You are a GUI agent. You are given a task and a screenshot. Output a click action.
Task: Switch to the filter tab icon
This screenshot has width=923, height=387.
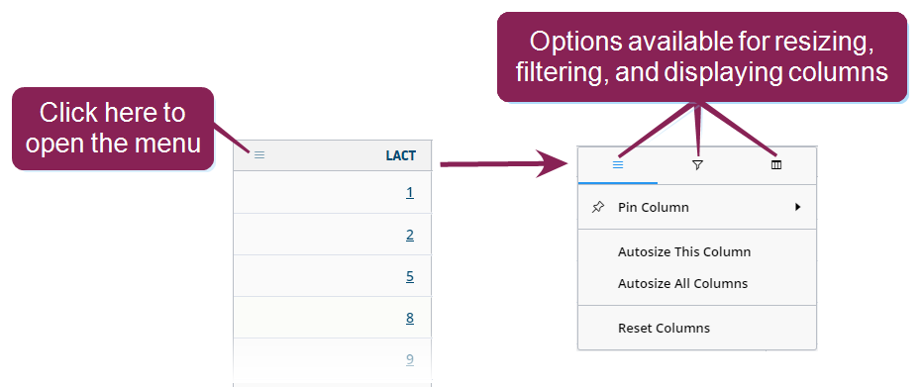(697, 165)
